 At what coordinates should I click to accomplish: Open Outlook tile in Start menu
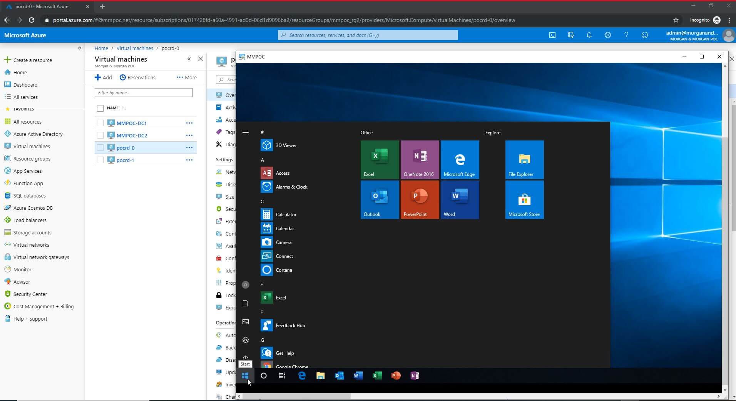(x=380, y=199)
